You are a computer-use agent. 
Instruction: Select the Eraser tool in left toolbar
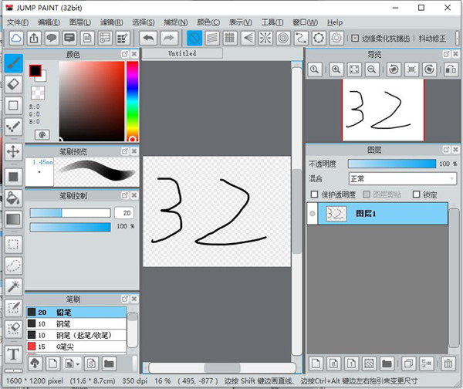click(x=13, y=83)
